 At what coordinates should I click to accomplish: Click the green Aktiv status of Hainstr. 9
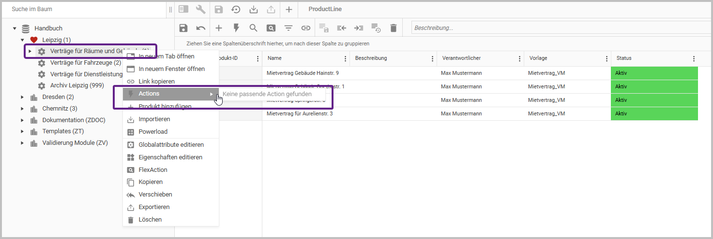(x=654, y=73)
